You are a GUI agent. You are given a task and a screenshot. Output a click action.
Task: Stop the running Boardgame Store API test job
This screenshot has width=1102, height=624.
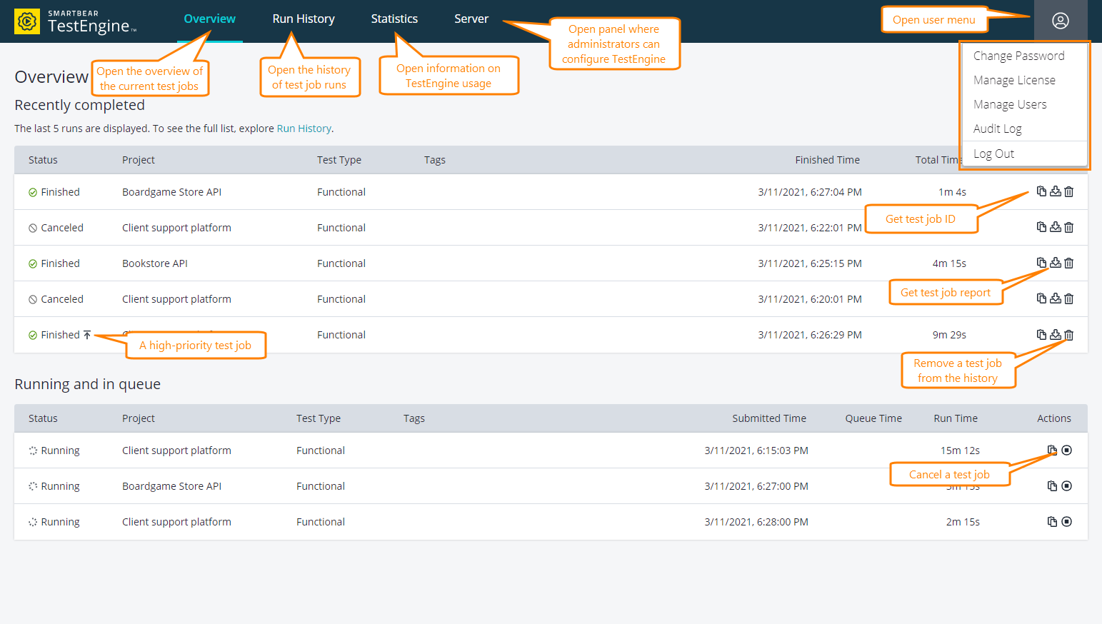1066,485
